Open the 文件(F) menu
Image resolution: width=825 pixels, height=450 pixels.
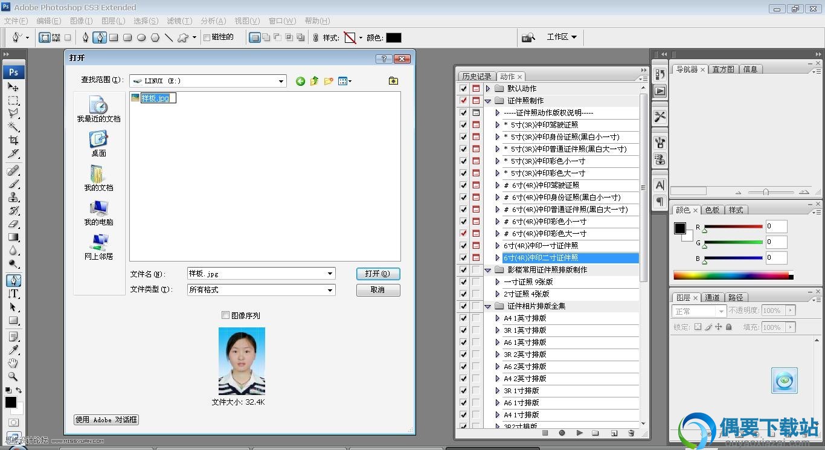(16, 21)
